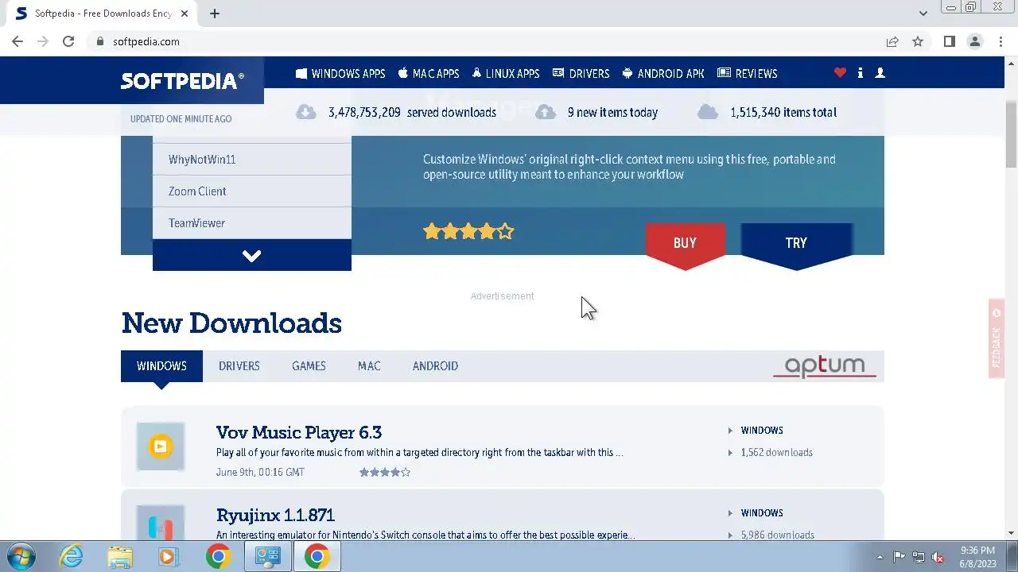Reload the page
The image size is (1018, 572).
tap(68, 41)
